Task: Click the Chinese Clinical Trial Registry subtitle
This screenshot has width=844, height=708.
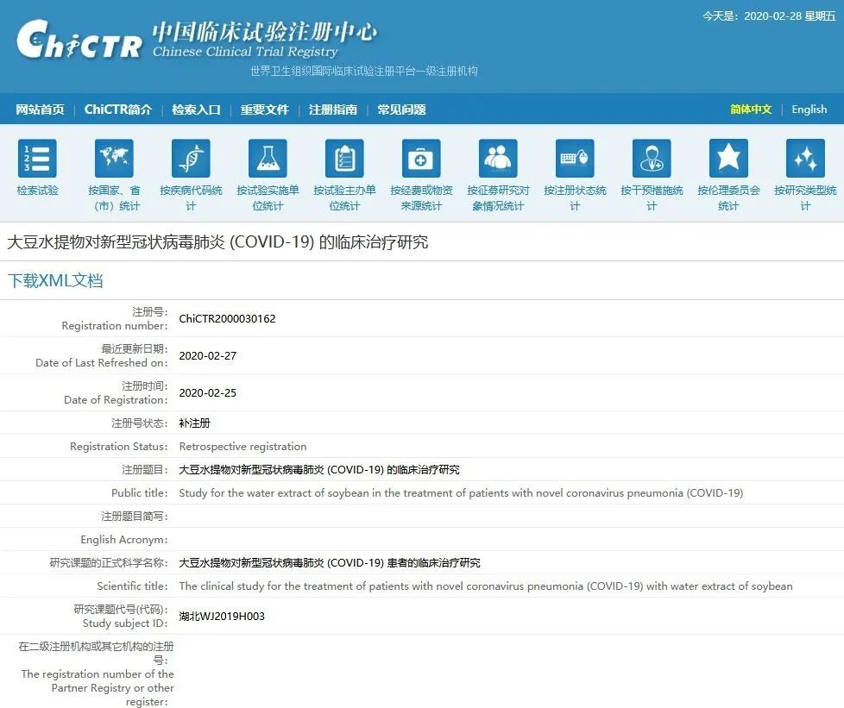Action: coord(245,52)
